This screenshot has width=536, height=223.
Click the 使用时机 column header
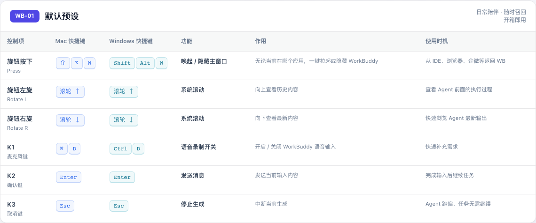[x=437, y=41]
